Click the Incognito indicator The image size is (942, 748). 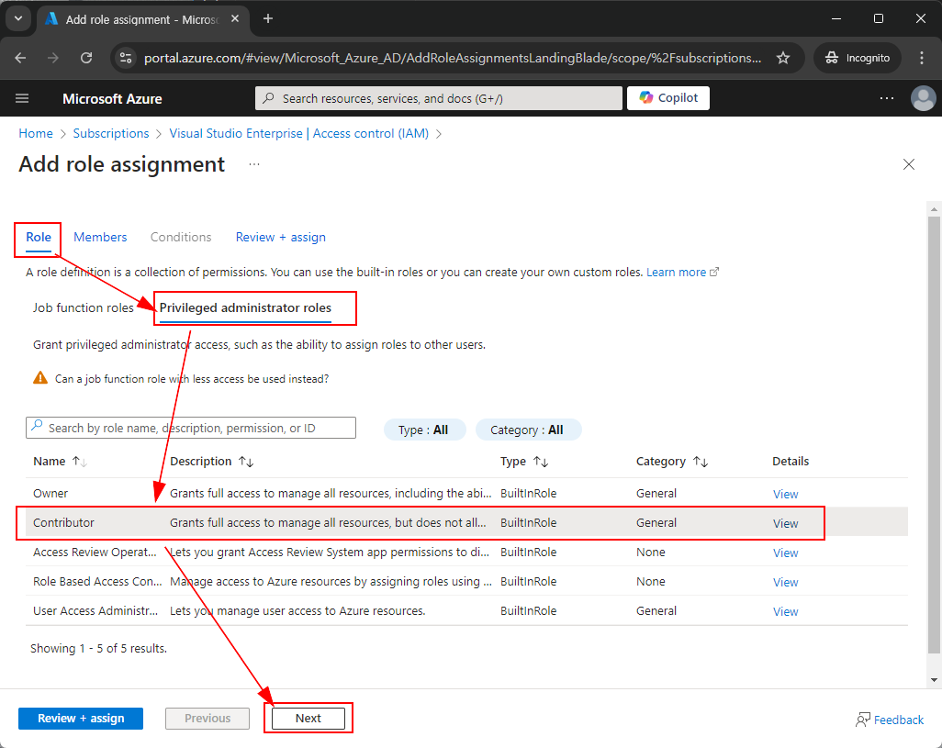tap(858, 58)
